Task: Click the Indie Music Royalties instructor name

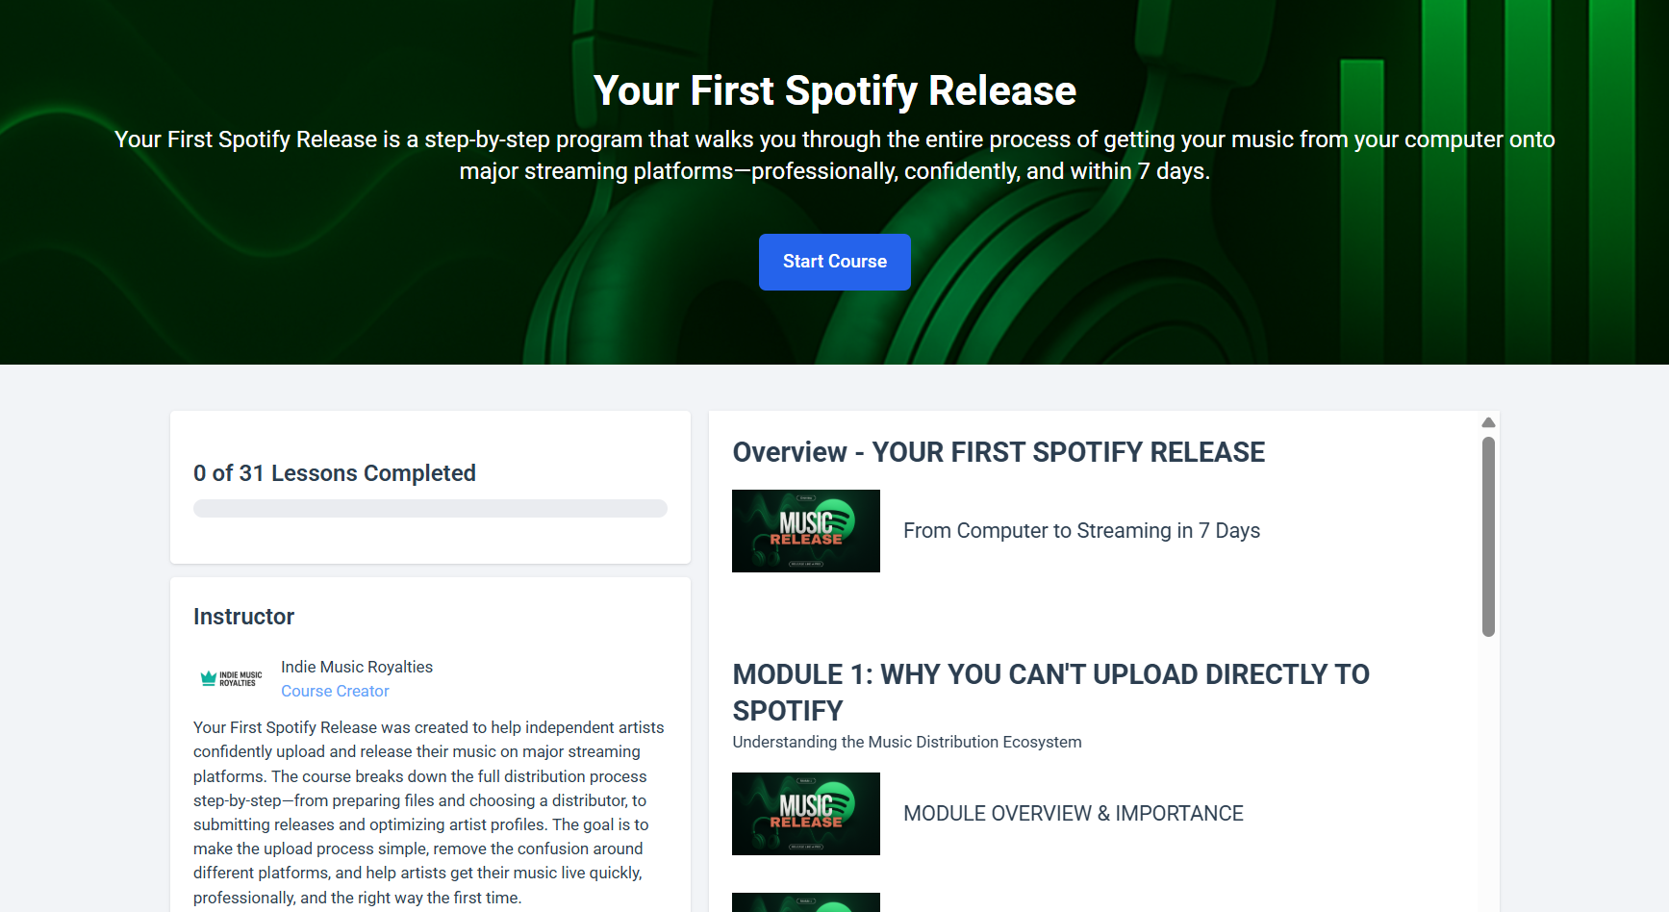Action: 357,667
